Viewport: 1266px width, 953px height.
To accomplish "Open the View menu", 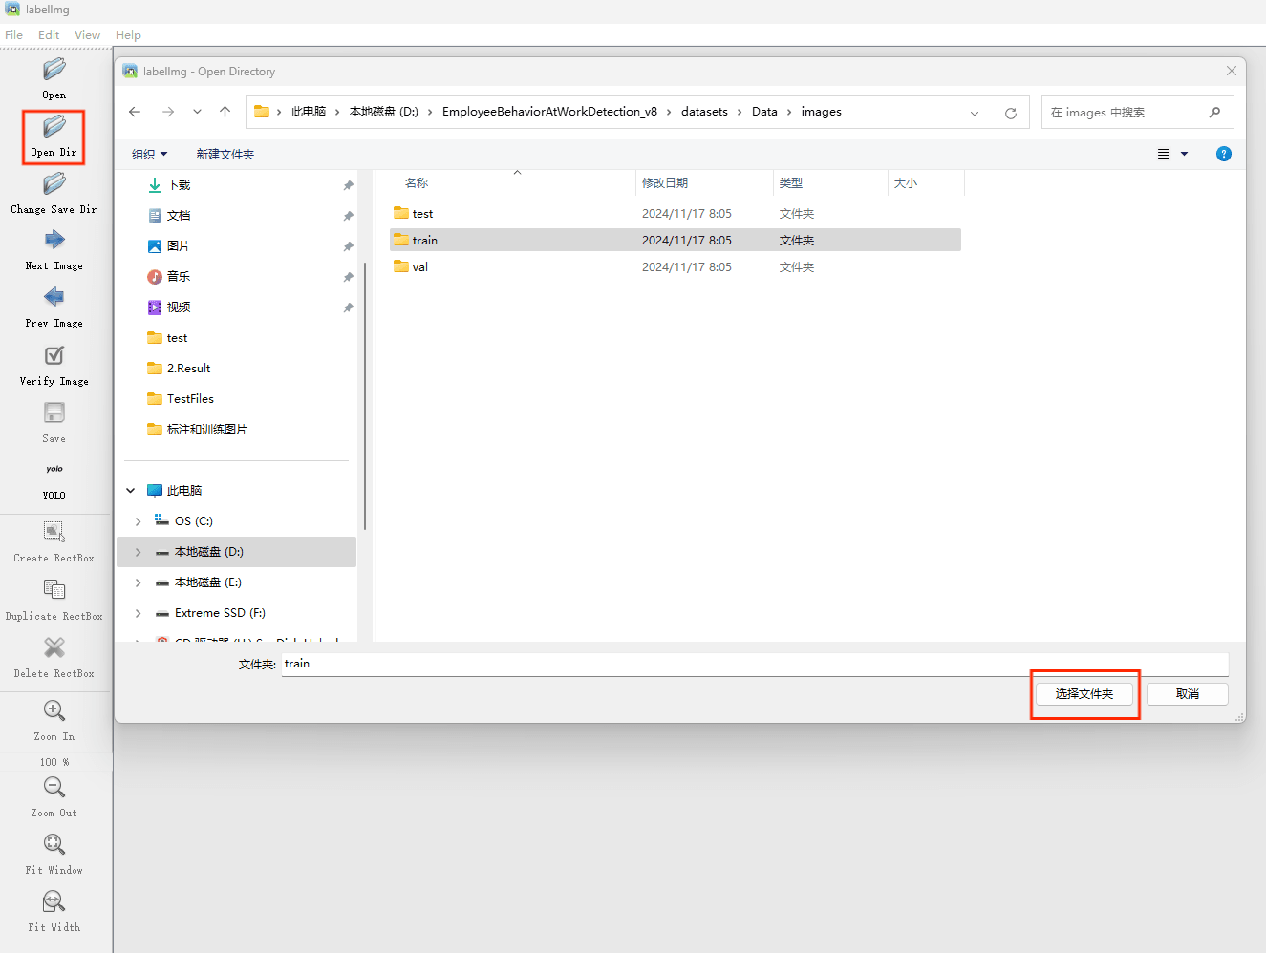I will pyautogui.click(x=87, y=35).
